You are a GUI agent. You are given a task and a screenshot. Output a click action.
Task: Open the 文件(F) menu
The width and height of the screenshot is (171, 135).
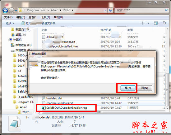(8, 17)
